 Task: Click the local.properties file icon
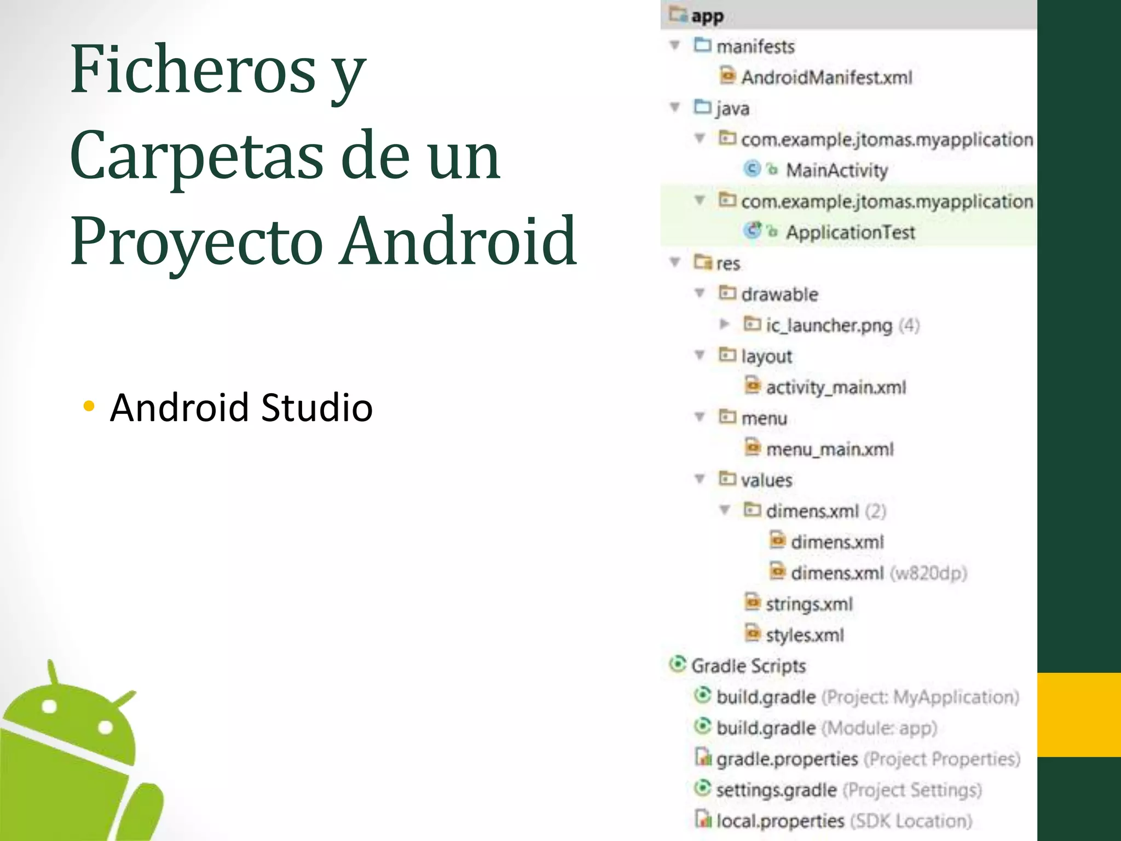tap(703, 819)
